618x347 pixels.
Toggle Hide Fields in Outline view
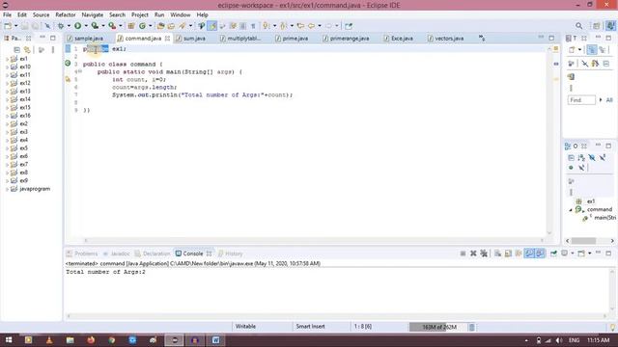point(592,158)
